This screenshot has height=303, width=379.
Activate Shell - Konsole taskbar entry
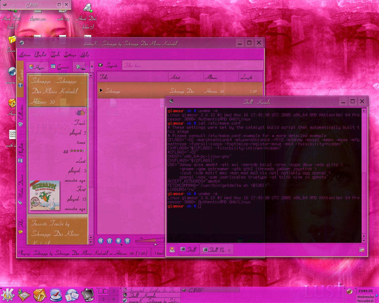[151, 295]
